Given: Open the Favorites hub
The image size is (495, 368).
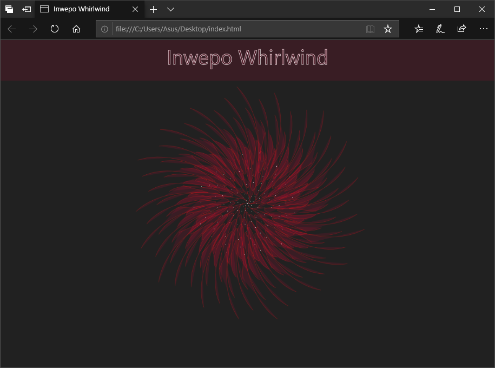Looking at the screenshot, I should (419, 29).
